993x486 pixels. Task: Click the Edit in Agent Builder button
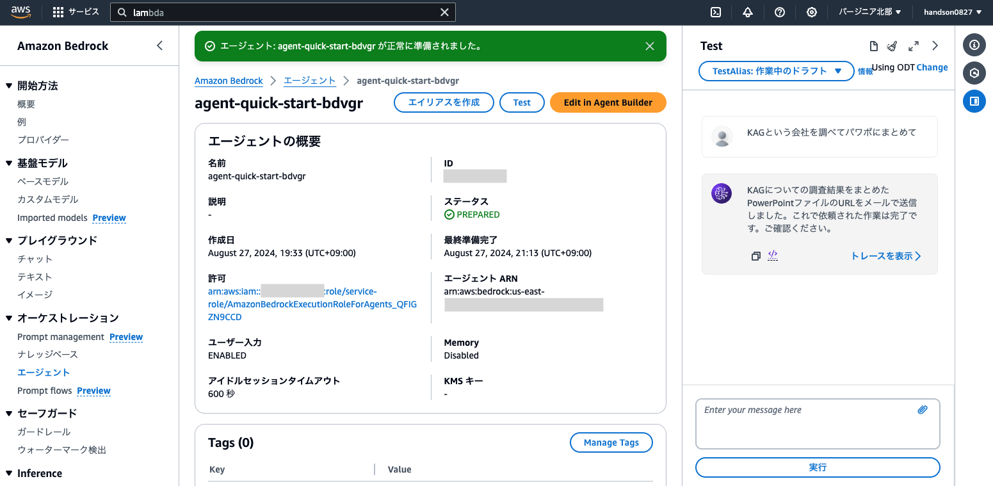pos(608,102)
